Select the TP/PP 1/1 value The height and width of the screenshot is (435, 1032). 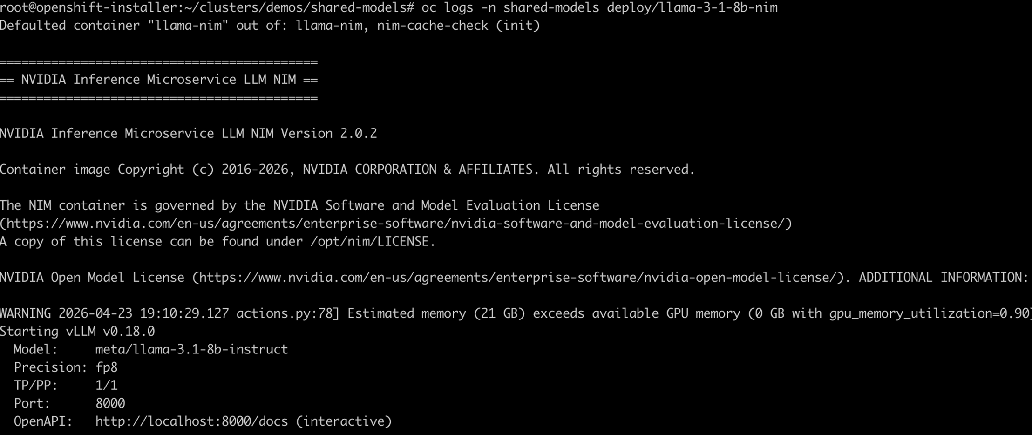(x=107, y=386)
